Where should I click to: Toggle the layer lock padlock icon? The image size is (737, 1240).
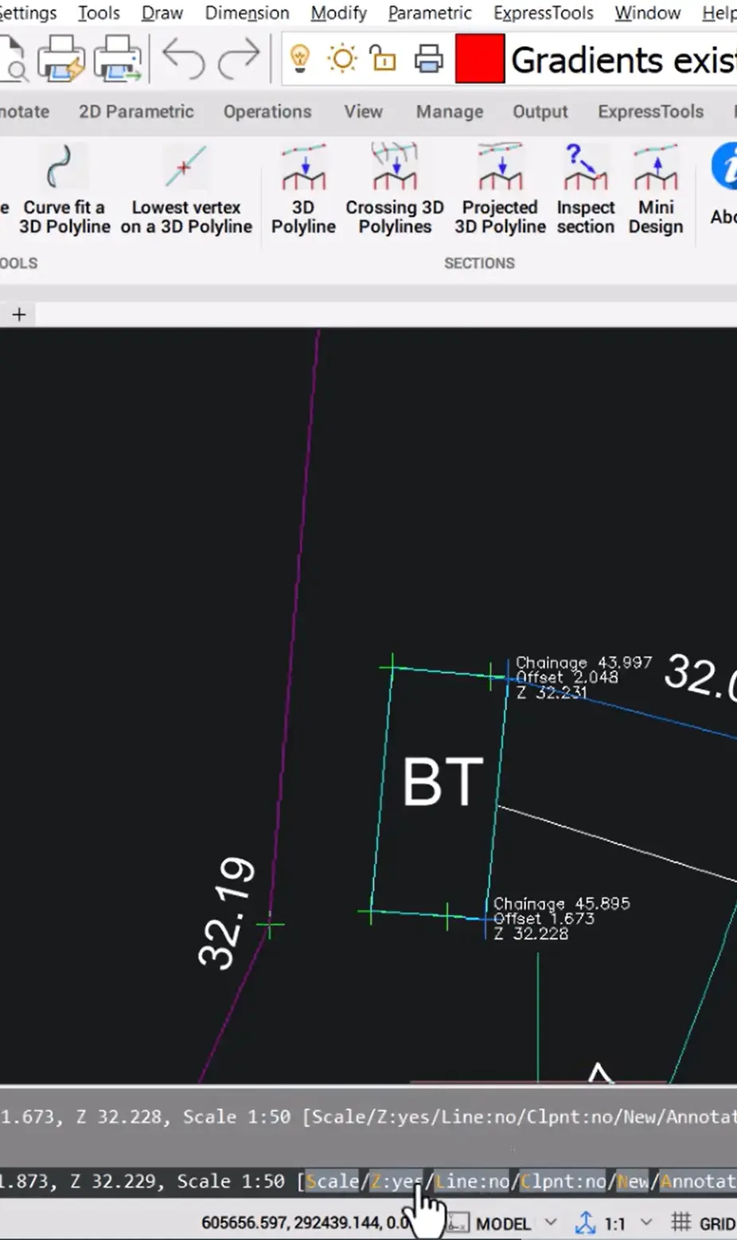[383, 59]
